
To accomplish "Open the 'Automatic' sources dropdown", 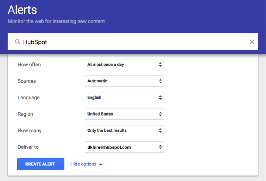I will (121, 81).
